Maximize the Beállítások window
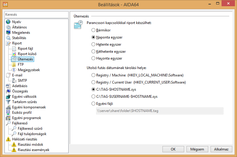237x157 pixels. (x=218, y=4)
